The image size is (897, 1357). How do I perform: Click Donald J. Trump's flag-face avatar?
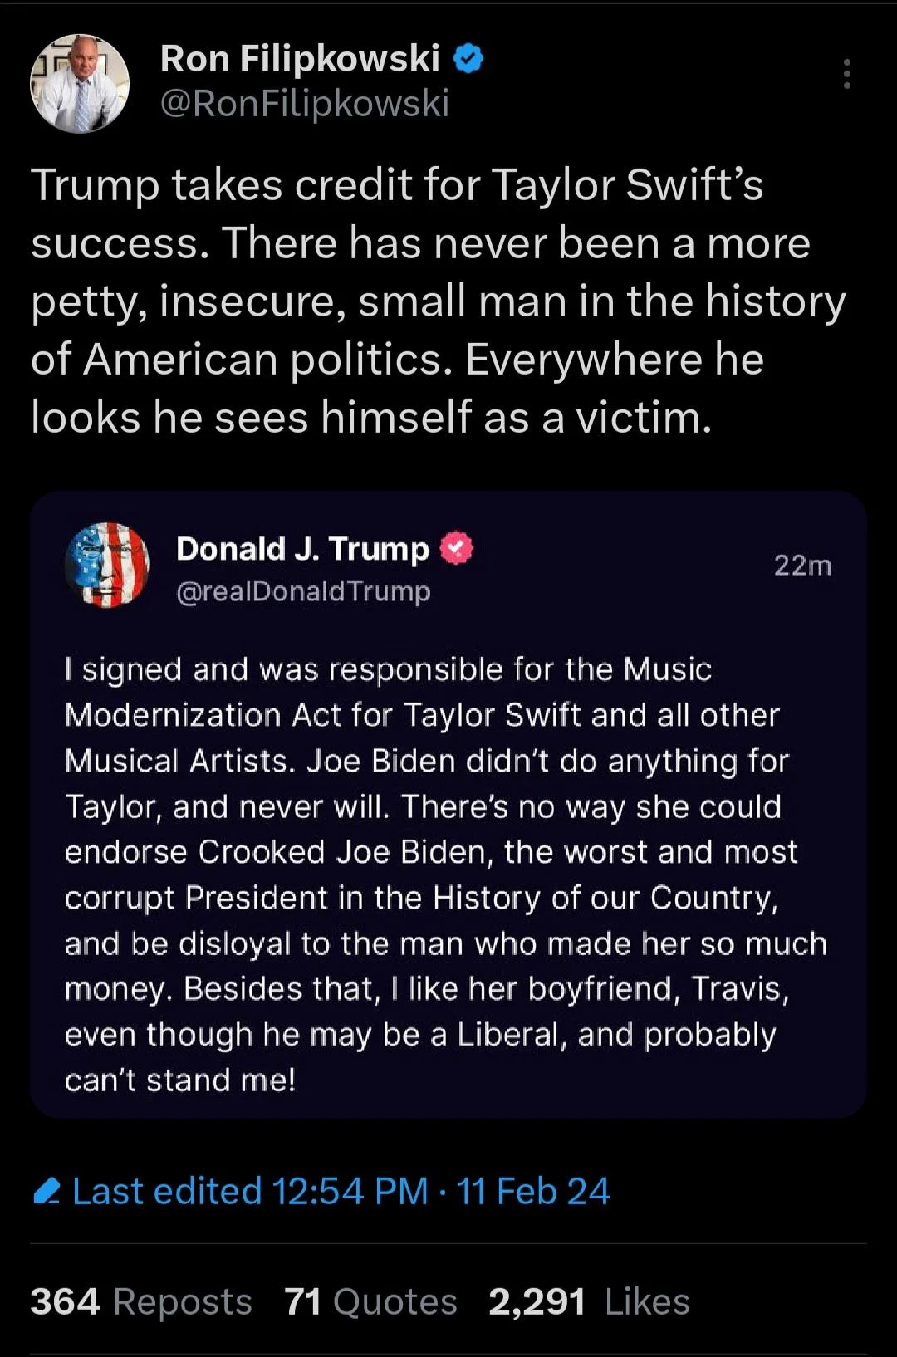[107, 565]
